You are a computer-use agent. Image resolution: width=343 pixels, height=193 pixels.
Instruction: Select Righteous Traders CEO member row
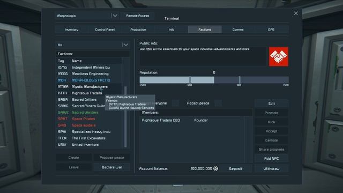pyautogui.click(x=192, y=120)
